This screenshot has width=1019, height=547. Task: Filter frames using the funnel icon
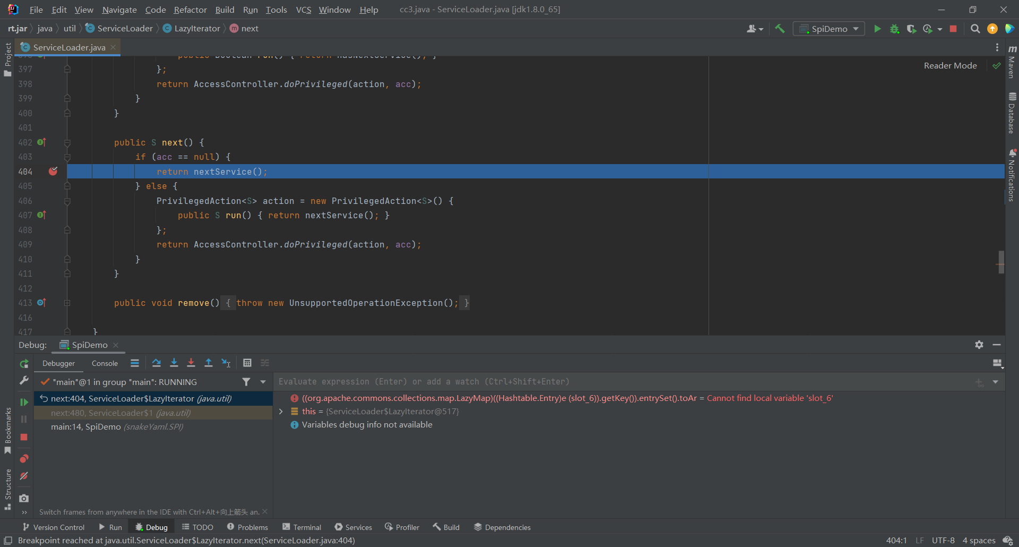(246, 382)
